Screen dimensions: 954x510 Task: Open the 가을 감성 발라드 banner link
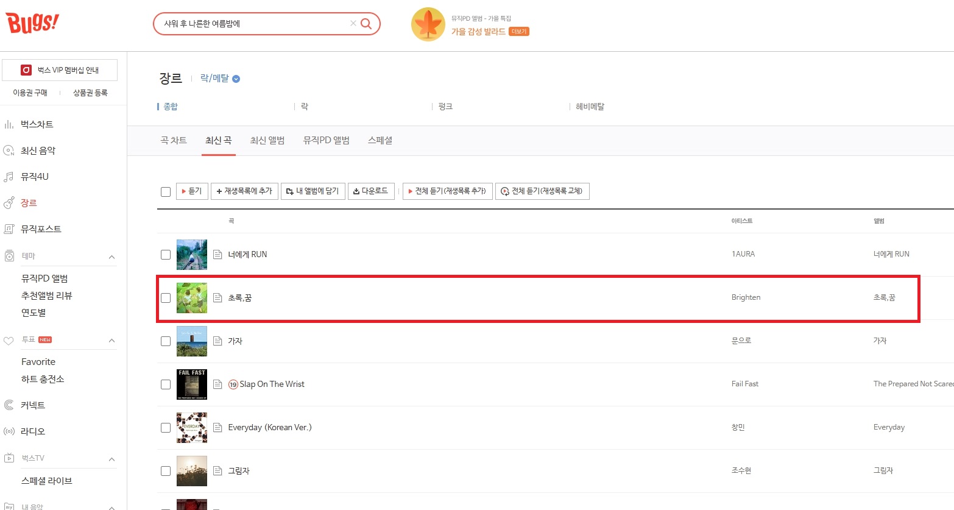click(x=478, y=32)
